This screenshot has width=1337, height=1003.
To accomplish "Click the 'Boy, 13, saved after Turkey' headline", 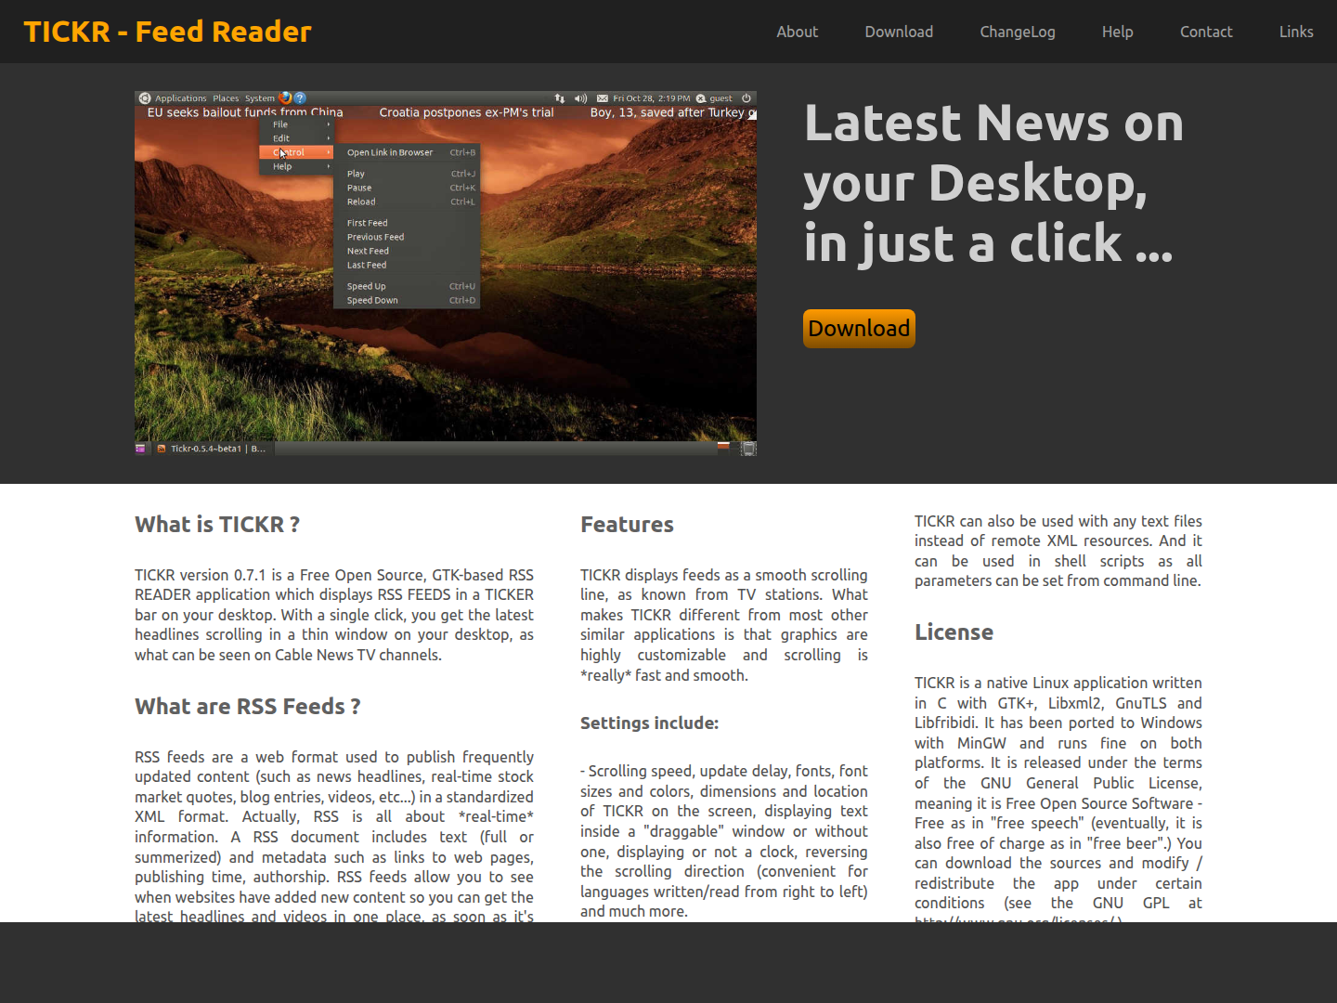I will 668,112.
